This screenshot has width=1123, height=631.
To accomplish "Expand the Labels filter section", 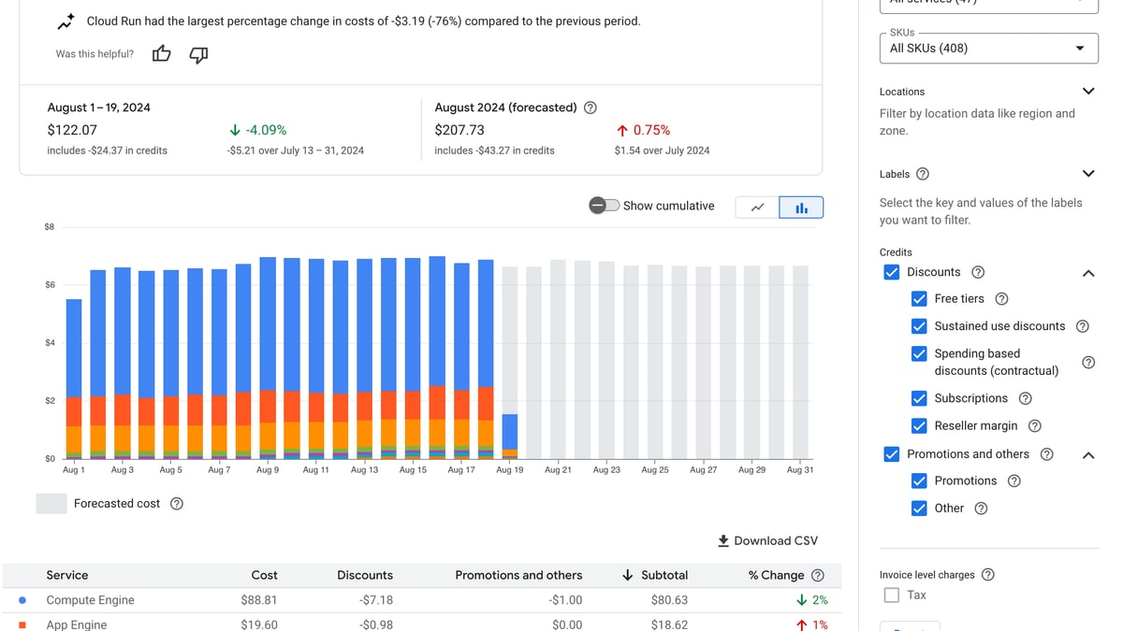I will 1088,174.
